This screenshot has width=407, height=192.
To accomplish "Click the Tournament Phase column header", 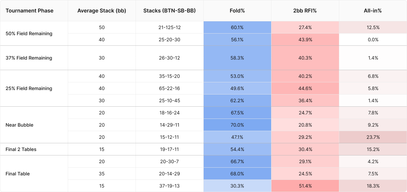I will coord(29,11).
